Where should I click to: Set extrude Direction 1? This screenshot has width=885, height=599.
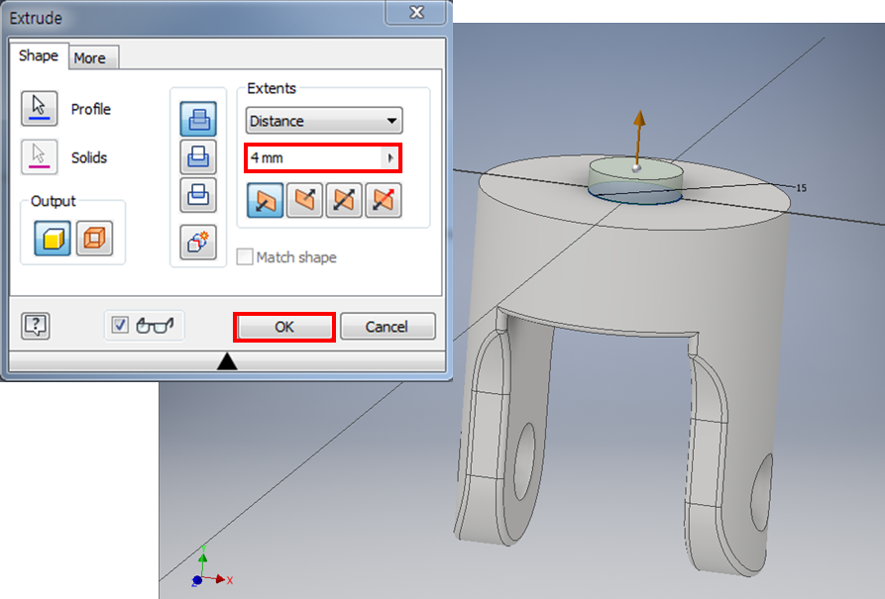(x=266, y=200)
